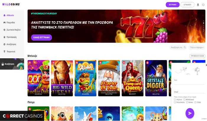This screenshot has height=121, width=207.
Task: Open the Crystals Digger game thumbnail
Action: 156,78
